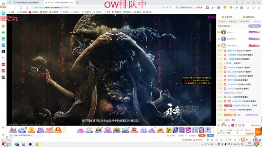Open the teal cube sidebar icon
Image resolution: width=262 pixels, height=147 pixels.
coord(3,13)
